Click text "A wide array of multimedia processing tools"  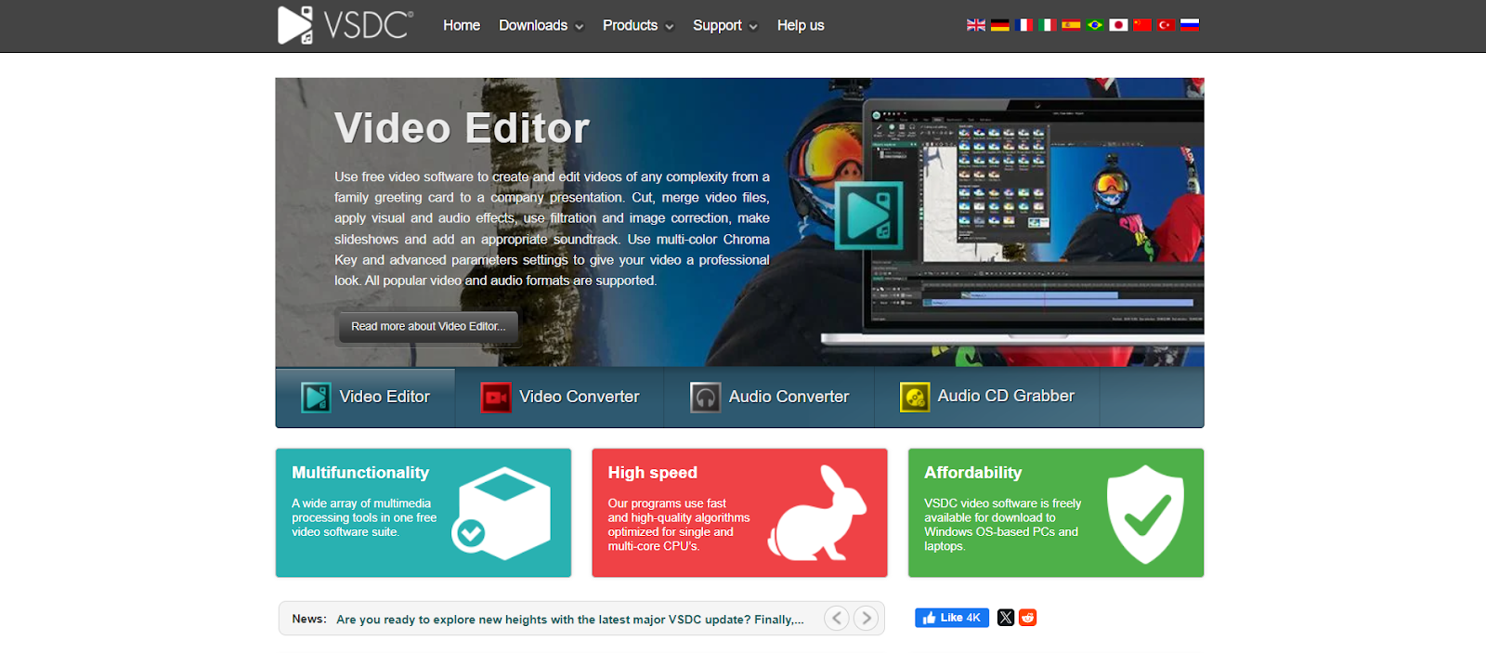(x=364, y=517)
